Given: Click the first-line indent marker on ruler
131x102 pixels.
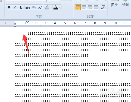Looking at the screenshot, I should point(27,22).
